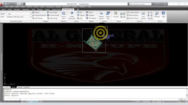Open PlexEarth Settings

tap(157, 14)
